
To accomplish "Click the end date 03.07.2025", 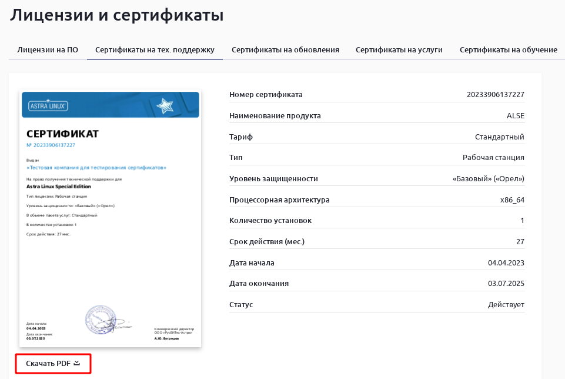I will point(506,284).
